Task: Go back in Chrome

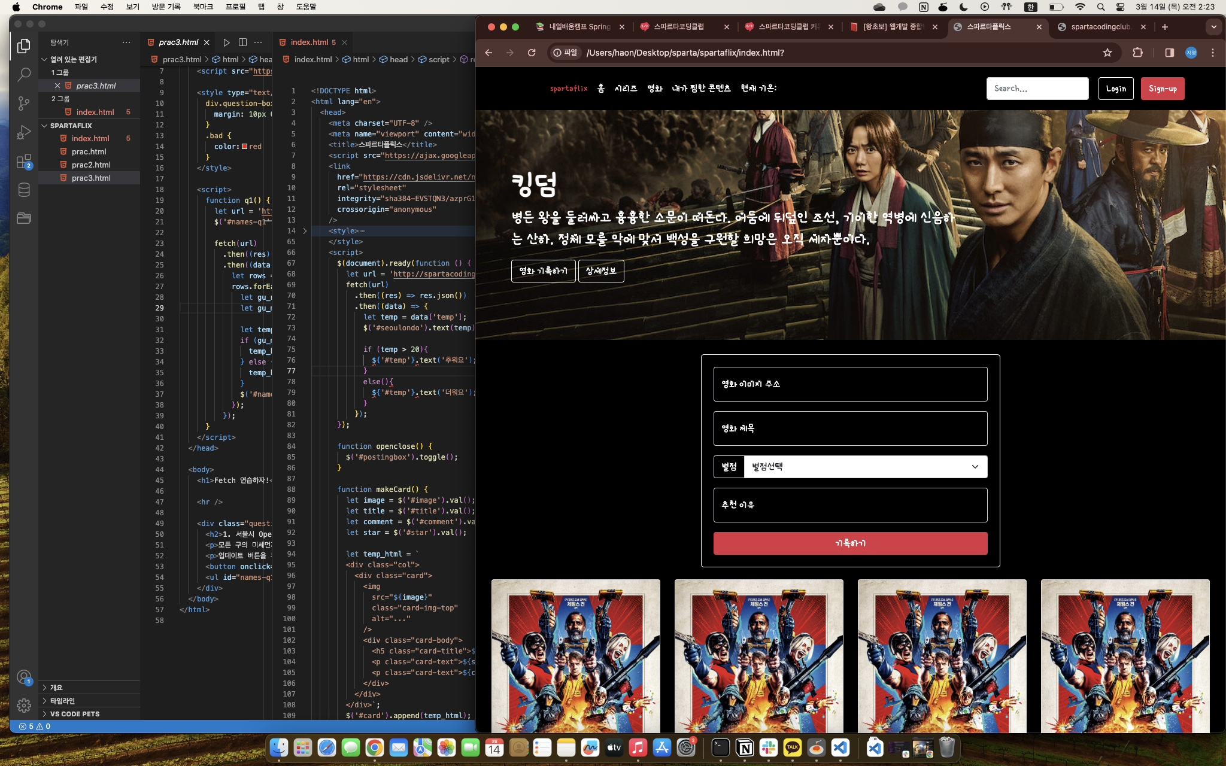Action: (488, 53)
